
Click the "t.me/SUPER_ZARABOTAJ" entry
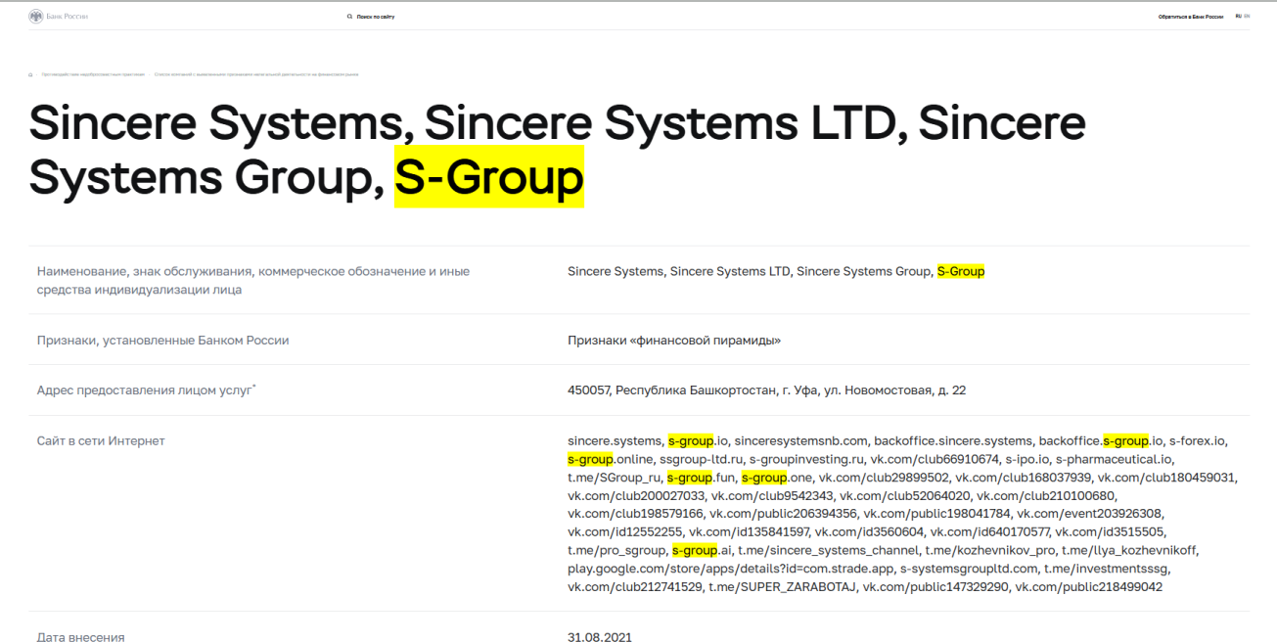tap(783, 587)
